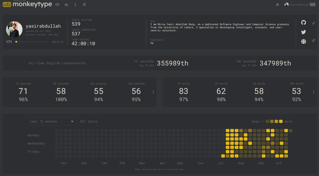This screenshot has height=176, width=319.
Task: Open more options for time personal bests
Action: pos(153,92)
